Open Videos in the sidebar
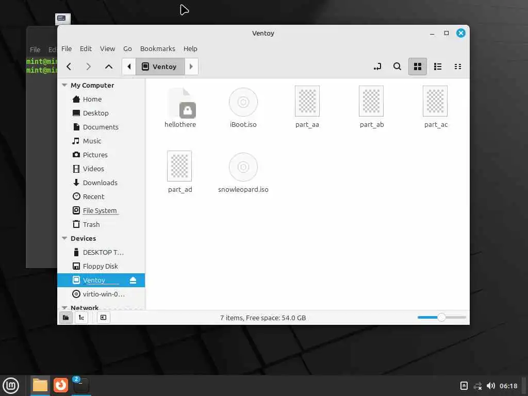Image resolution: width=528 pixels, height=396 pixels. 101,169
